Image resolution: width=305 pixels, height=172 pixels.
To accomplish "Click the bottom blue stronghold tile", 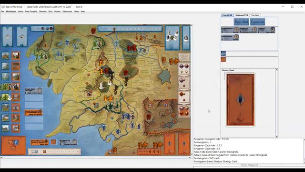I will 5,128.
